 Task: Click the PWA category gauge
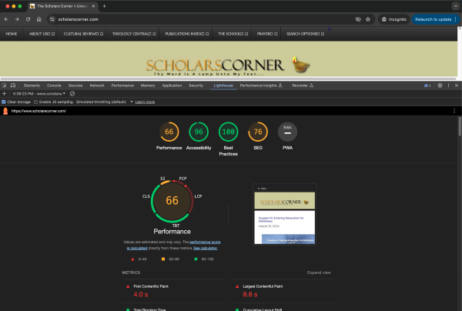tap(287, 132)
